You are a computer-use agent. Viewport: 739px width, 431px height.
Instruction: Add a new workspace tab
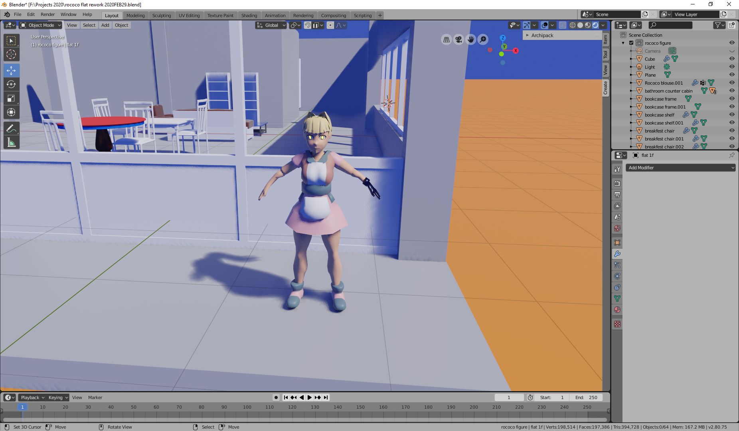(x=380, y=16)
